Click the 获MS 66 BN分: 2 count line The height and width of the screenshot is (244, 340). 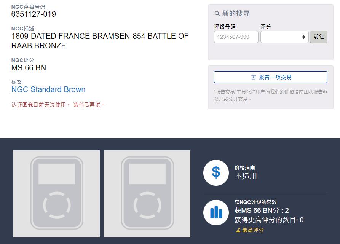tap(262, 211)
